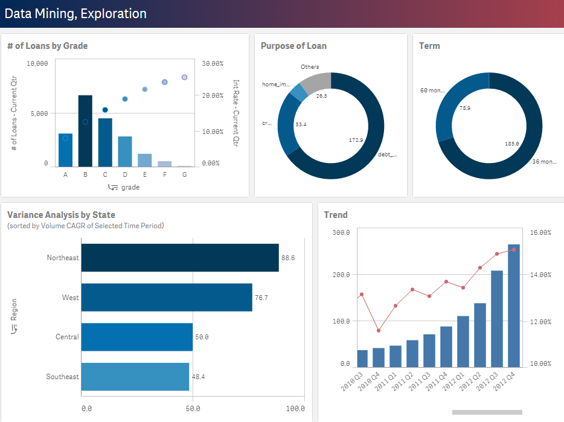Click the interest rate dot for grade E
This screenshot has width=564, height=422.
coord(145,89)
